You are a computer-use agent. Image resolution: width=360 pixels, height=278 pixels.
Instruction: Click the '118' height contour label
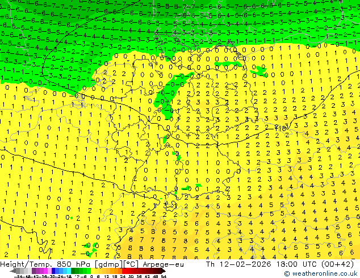tap(281, 129)
